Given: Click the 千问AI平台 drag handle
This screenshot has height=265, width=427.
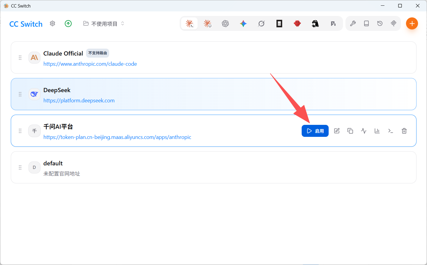Looking at the screenshot, I should tap(20, 131).
